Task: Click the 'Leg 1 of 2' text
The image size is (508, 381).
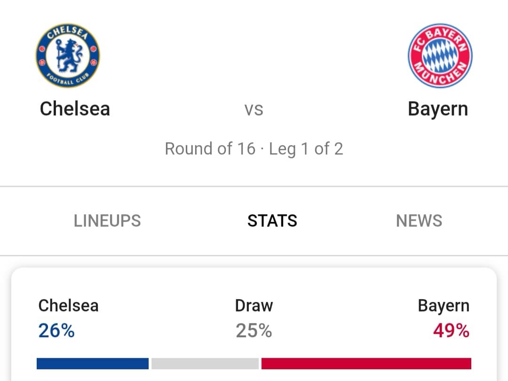Action: 306,149
